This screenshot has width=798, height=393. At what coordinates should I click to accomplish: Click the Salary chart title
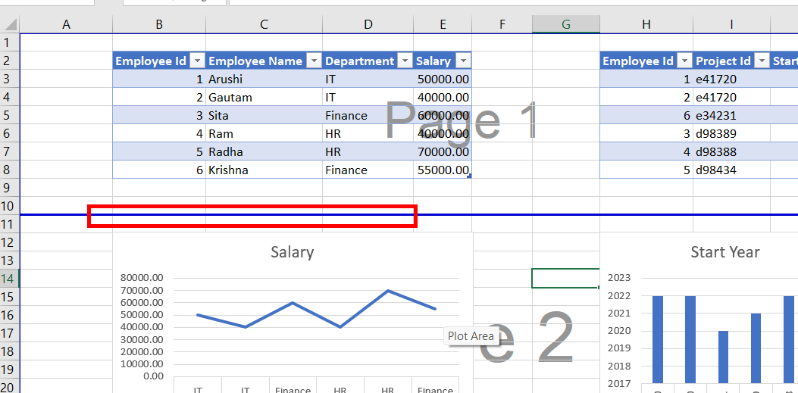point(292,252)
